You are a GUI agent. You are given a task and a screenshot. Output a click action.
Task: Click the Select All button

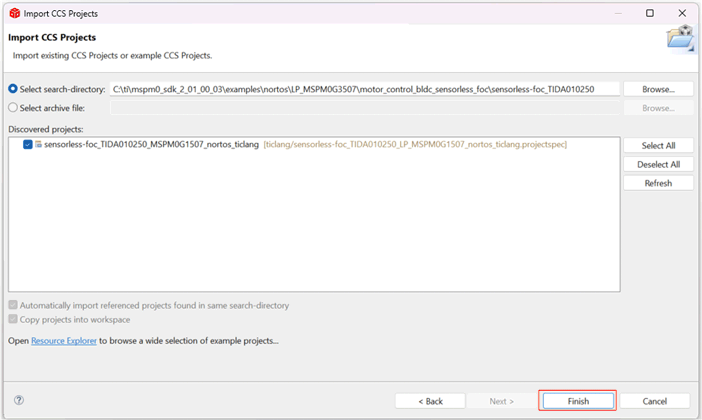(x=658, y=146)
